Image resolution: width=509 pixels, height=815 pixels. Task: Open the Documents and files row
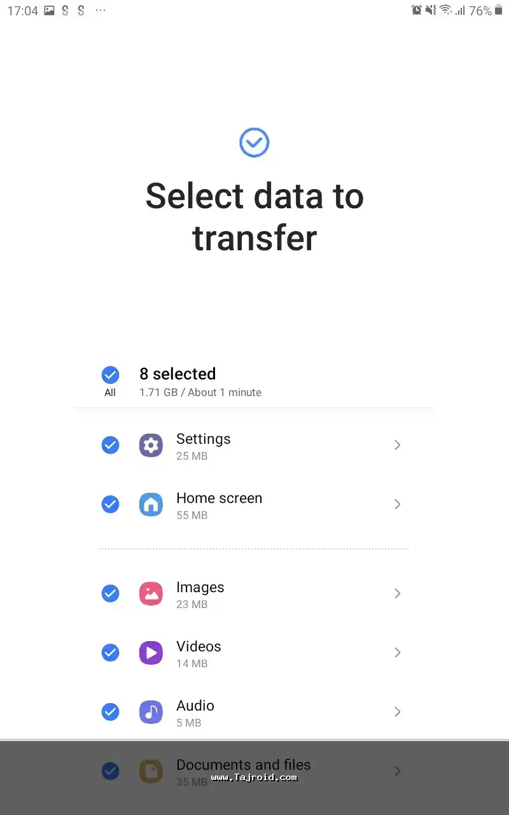pos(243,765)
